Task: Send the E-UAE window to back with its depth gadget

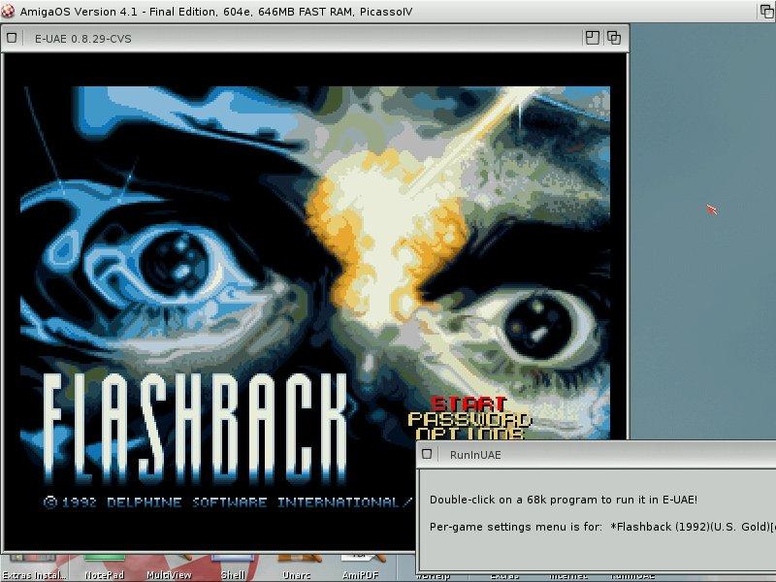Action: 614,38
